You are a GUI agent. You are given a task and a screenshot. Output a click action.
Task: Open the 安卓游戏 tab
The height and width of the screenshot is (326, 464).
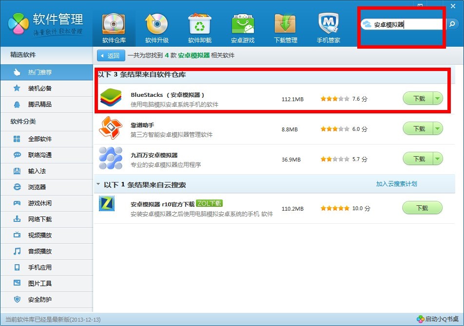243,28
